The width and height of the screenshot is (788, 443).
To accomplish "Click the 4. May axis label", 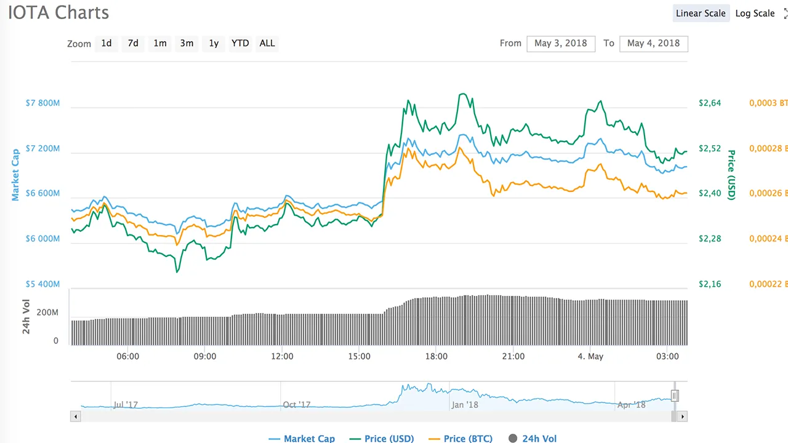I will point(591,356).
